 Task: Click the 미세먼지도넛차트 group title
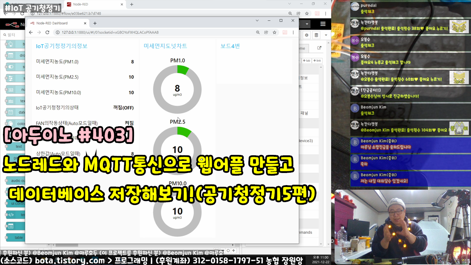point(165,46)
